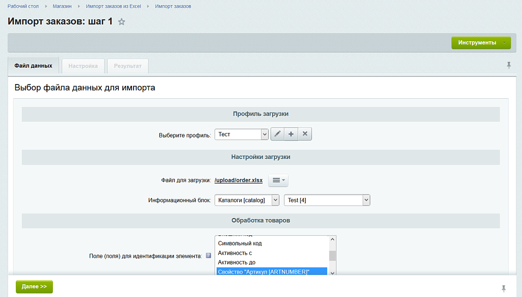Edit the selected profile with pencil icon
The height and width of the screenshot is (297, 522).
(x=277, y=134)
